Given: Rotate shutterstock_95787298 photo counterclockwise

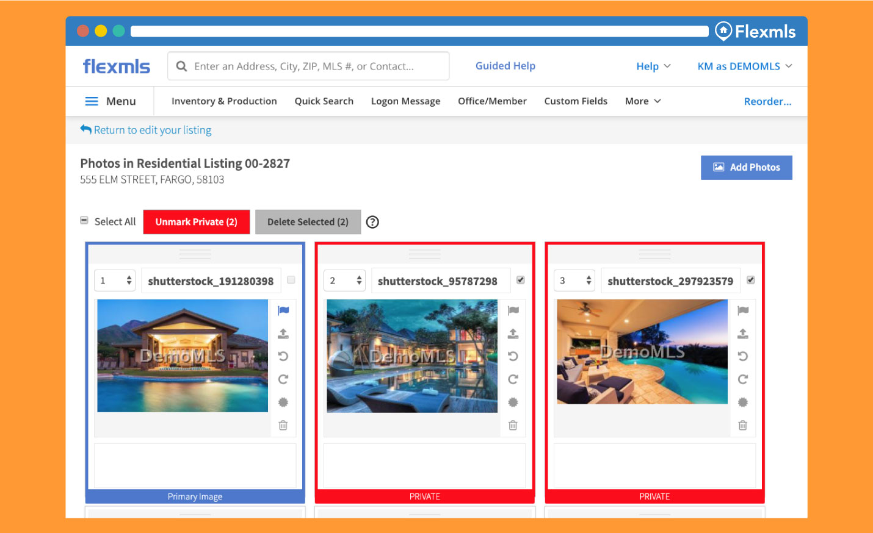Looking at the screenshot, I should tap(513, 356).
